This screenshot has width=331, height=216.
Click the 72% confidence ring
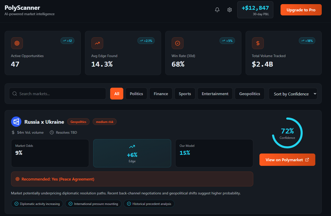click(287, 133)
